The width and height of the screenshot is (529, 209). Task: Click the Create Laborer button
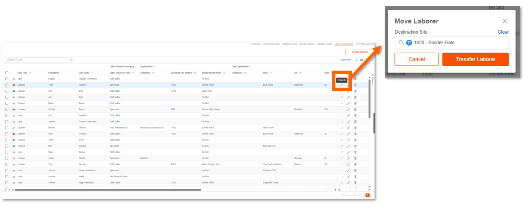point(360,52)
